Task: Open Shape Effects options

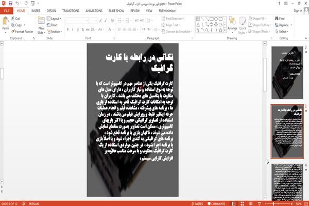Action: click(259, 31)
